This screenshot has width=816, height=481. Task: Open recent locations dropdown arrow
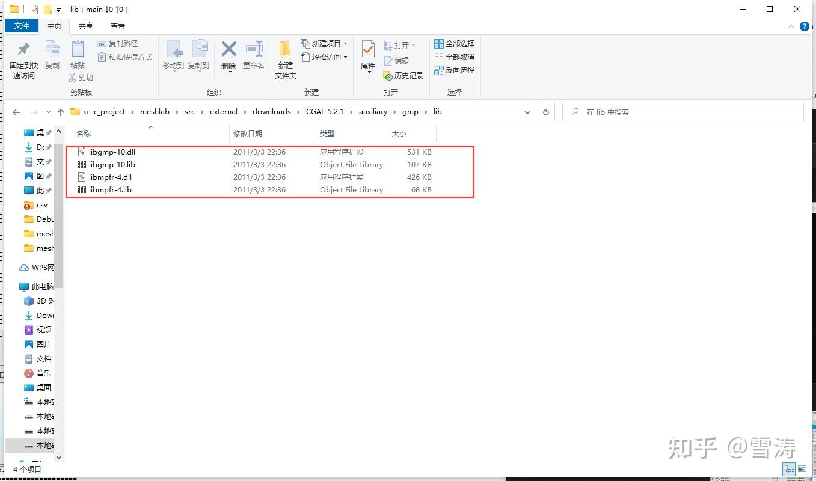[x=47, y=112]
